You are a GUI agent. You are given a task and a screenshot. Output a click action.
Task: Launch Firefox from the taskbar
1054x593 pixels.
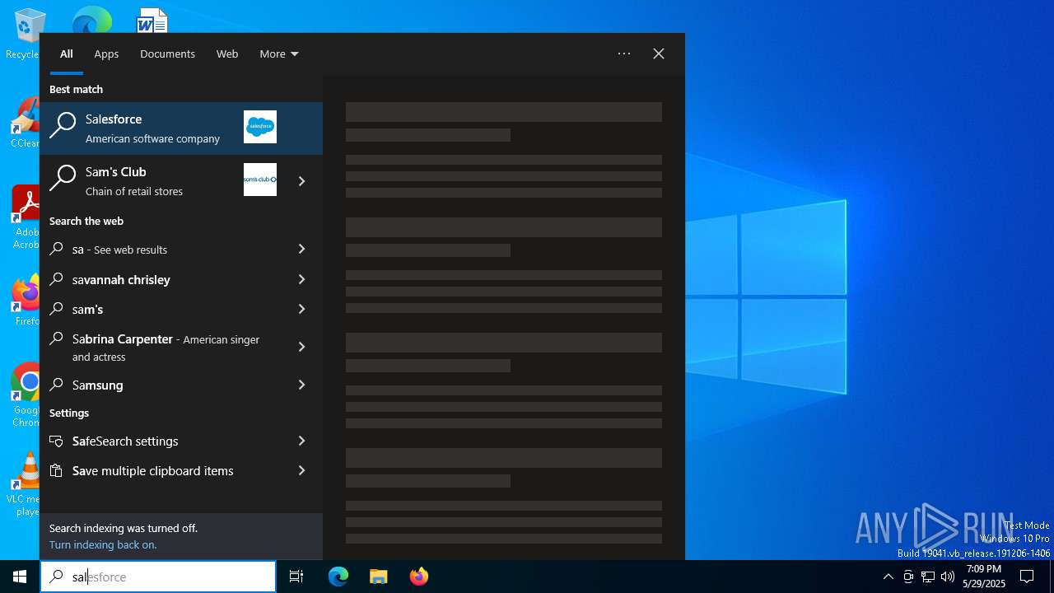point(419,577)
